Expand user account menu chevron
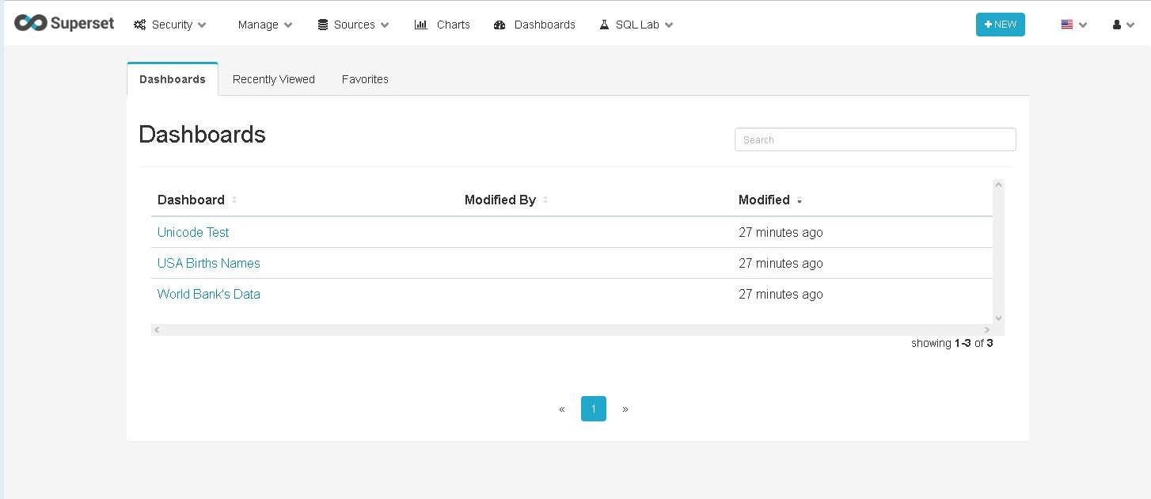The height and width of the screenshot is (499, 1151). pos(1131,25)
